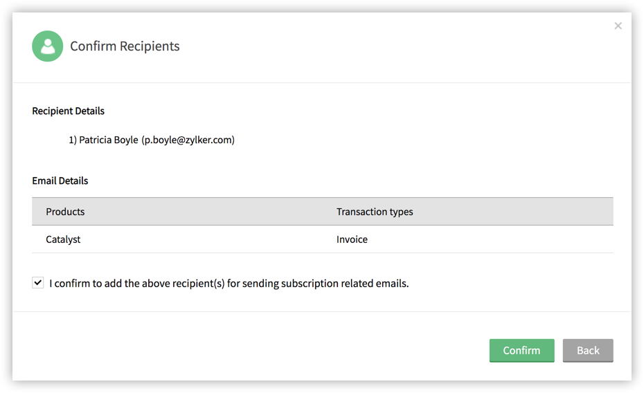Select the Catalyst product cell

point(63,239)
